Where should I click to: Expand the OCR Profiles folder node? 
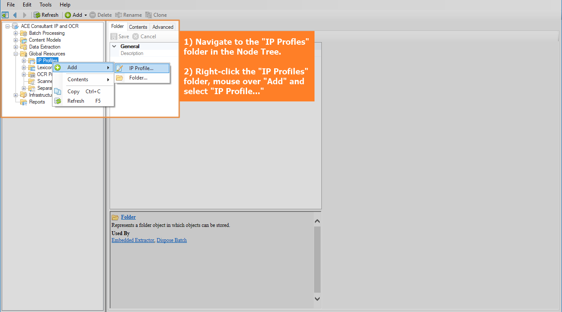point(24,74)
